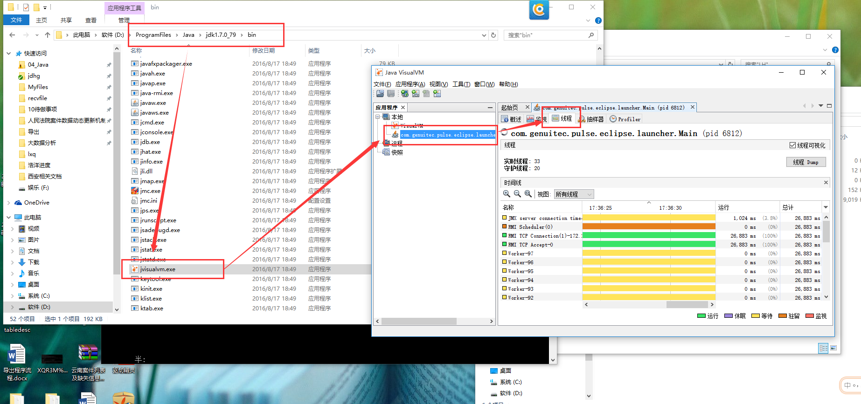Open the Explorer address bar history dropdown
The height and width of the screenshot is (404, 861).
[x=484, y=35]
